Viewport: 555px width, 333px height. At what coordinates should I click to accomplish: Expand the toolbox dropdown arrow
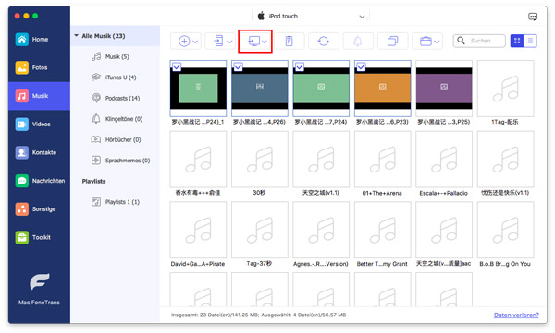(x=437, y=42)
